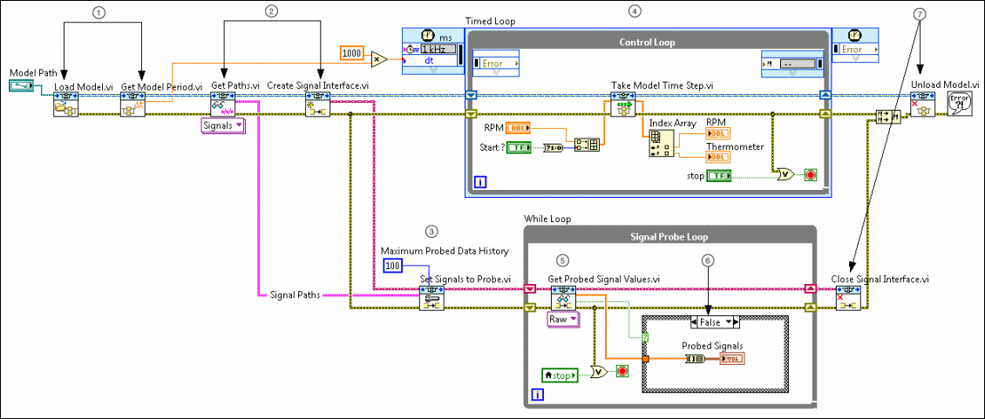Screen dimensions: 985x419
Task: Click the Error ring in Timed Loop input node
Action: tap(495, 64)
